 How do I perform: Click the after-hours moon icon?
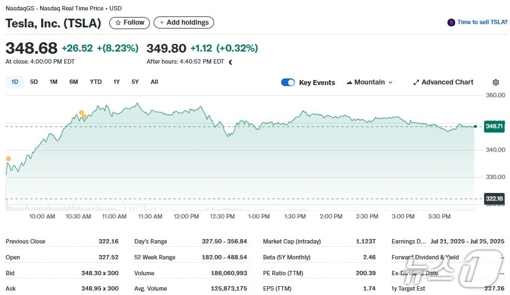[231, 62]
